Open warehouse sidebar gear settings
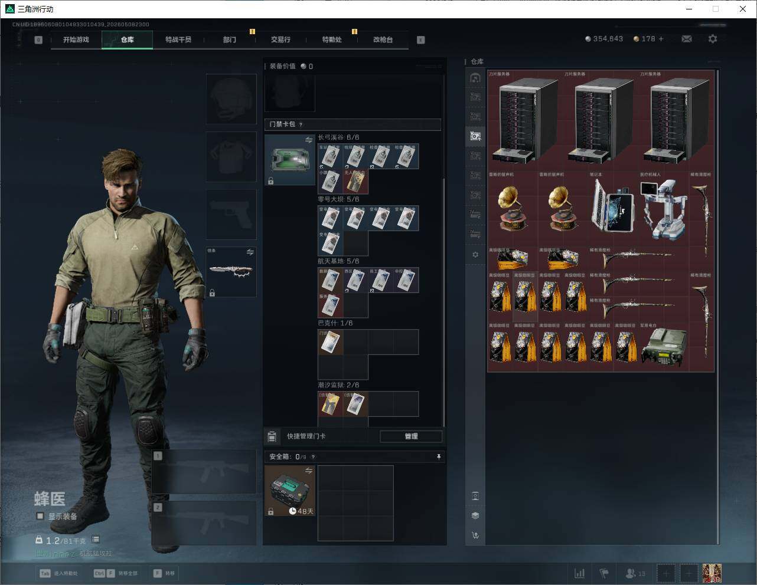 (x=475, y=255)
